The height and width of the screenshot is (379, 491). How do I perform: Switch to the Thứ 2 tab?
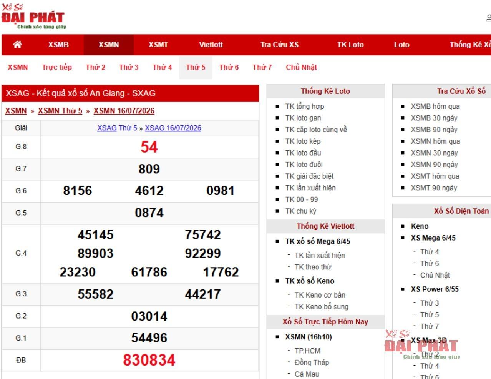(x=95, y=67)
